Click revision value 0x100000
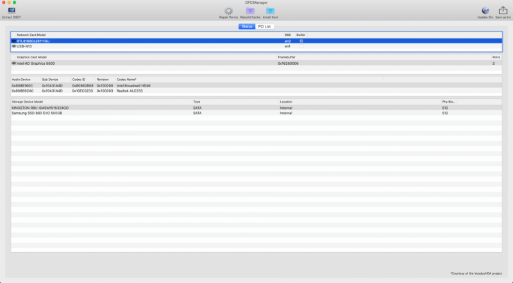The height and width of the screenshot is (283, 513). click(x=105, y=85)
